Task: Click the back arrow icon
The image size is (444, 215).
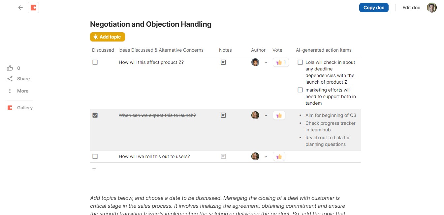Action: point(20,8)
